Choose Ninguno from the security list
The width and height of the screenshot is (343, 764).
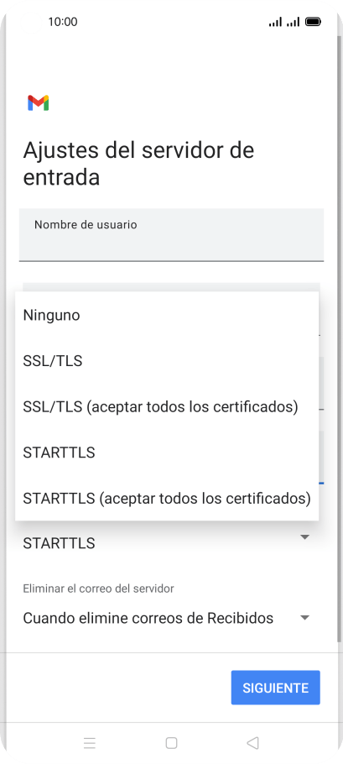(x=167, y=315)
